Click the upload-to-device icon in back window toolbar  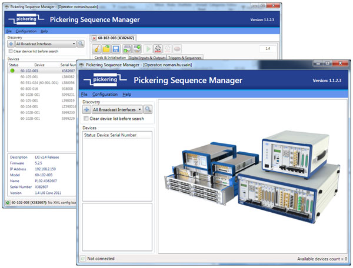pos(137,49)
